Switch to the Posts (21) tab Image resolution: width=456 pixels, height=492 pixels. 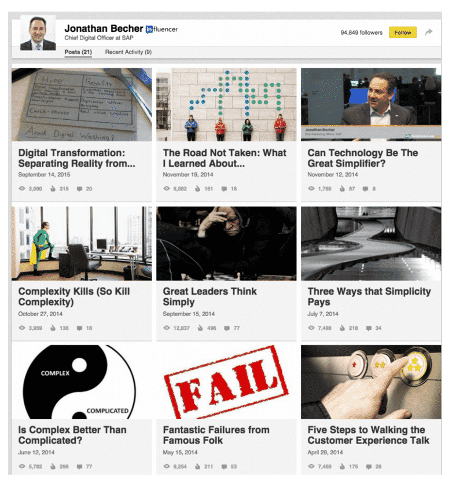click(78, 52)
